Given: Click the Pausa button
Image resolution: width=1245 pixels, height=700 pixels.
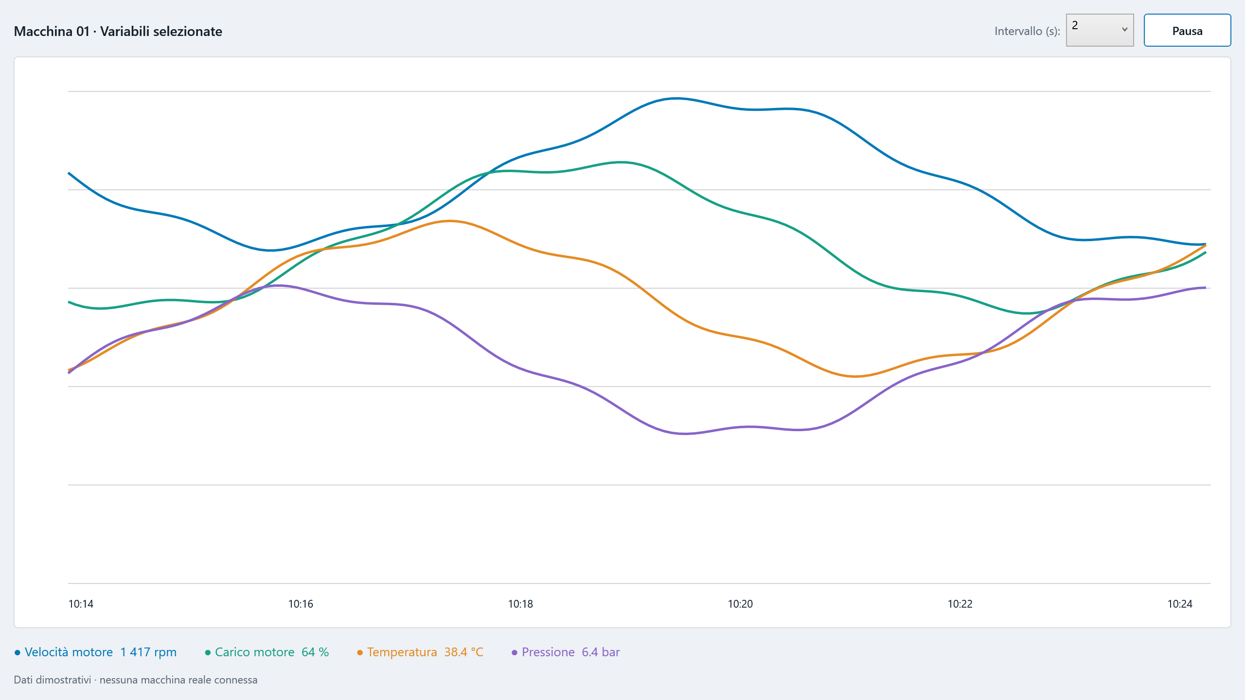Looking at the screenshot, I should (1187, 30).
